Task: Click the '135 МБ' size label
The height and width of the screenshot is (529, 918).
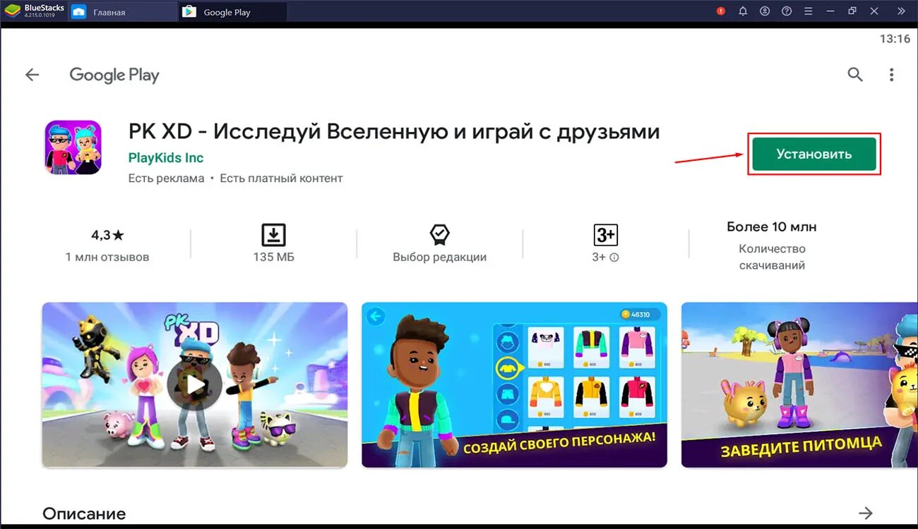Action: click(273, 257)
